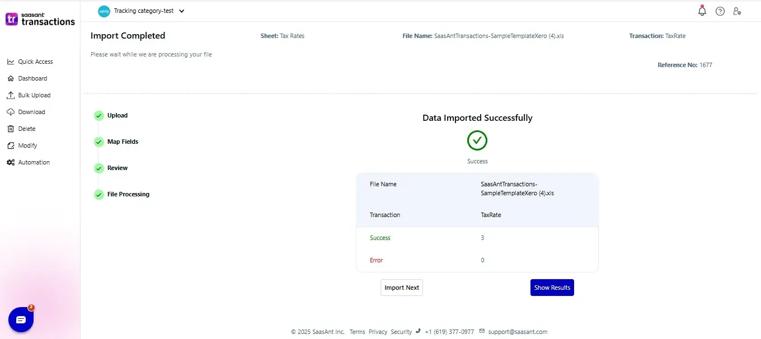Select the File Processing step label

pos(128,194)
